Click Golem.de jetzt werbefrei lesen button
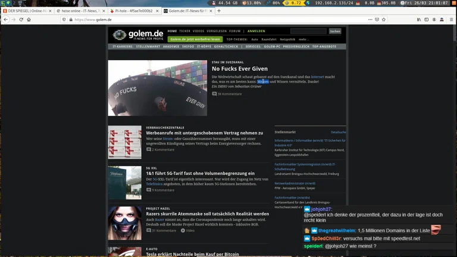The width and height of the screenshot is (457, 257). 195,39
